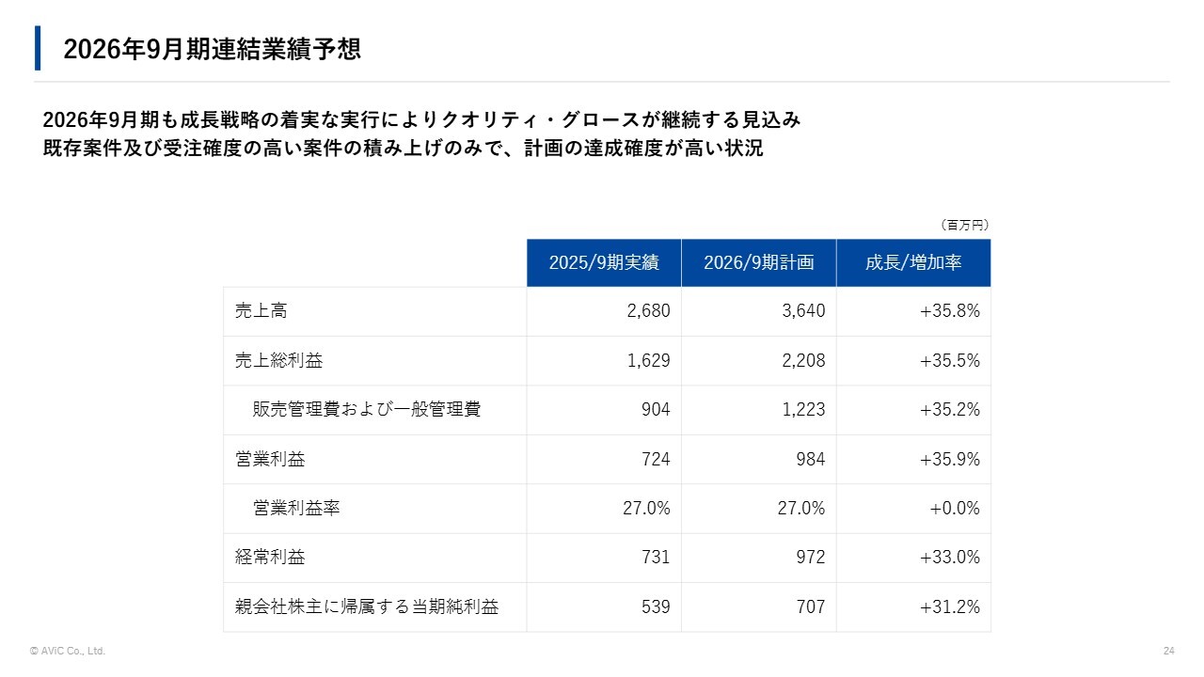Select the 営業利益率 row label
Screen dimensions: 1204x677
pyautogui.click(x=296, y=509)
